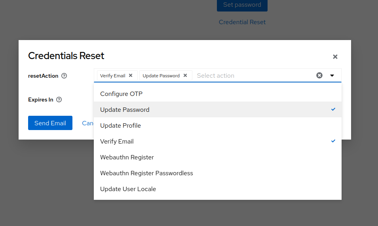Click the Cancel link in dialog
Screen dimensions: 378x226
pos(87,123)
